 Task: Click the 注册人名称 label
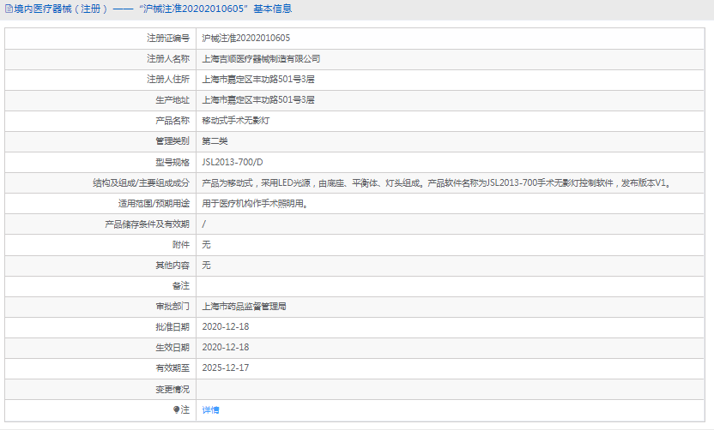[x=168, y=58]
